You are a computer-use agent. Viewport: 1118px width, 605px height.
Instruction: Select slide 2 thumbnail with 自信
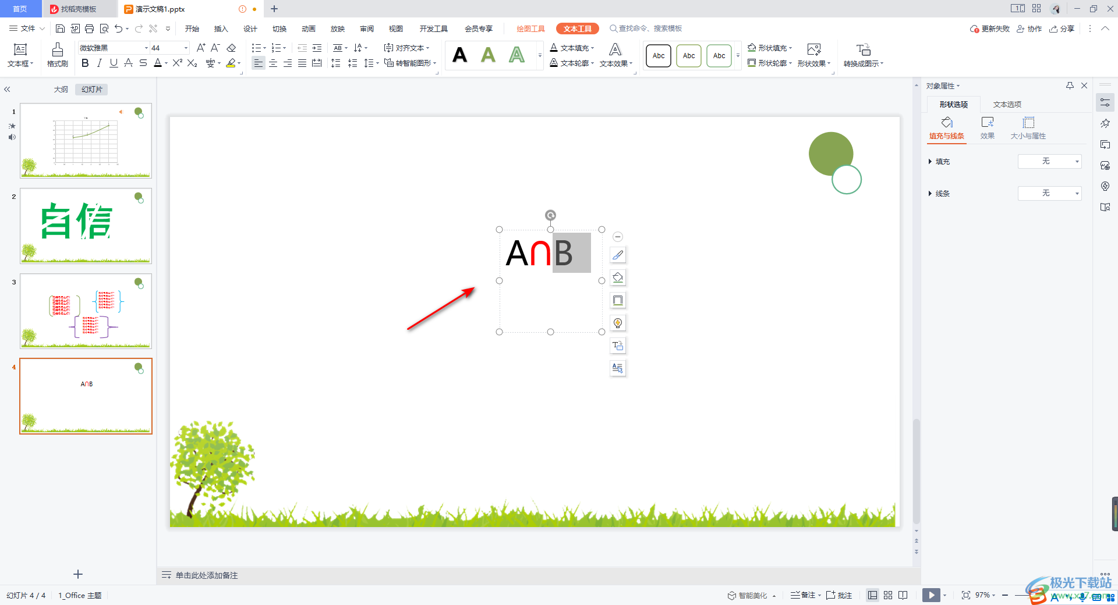click(86, 226)
